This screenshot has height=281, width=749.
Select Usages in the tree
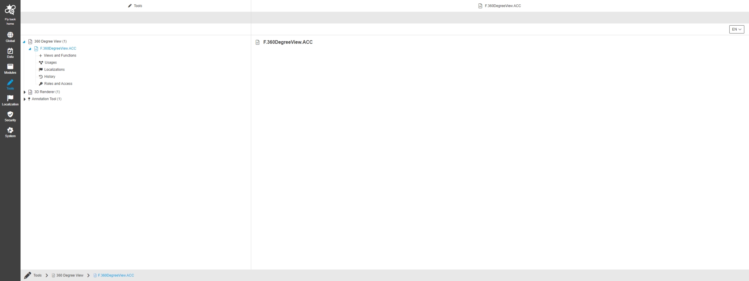click(51, 63)
